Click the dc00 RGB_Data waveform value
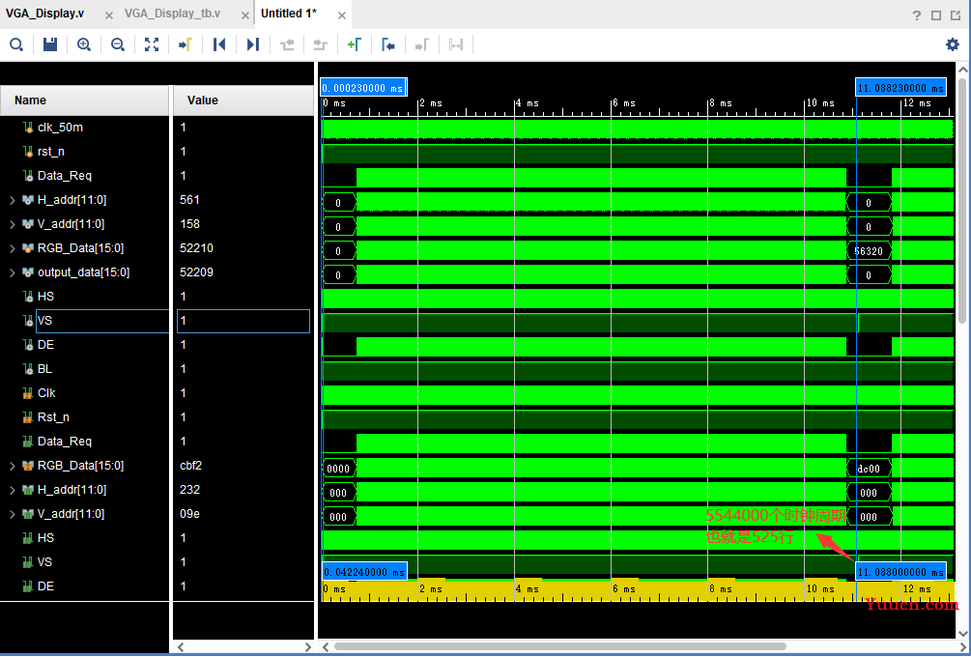This screenshot has width=971, height=657. (x=869, y=469)
